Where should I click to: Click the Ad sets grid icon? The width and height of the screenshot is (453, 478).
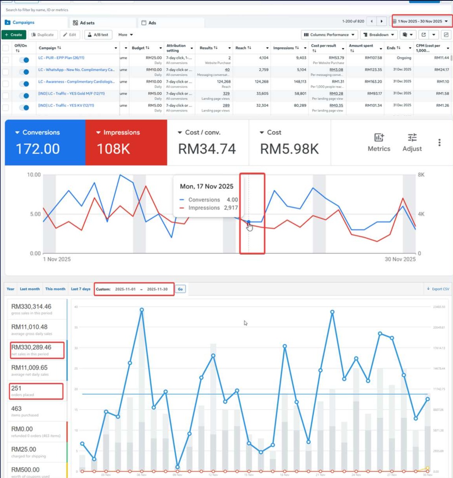click(x=76, y=23)
